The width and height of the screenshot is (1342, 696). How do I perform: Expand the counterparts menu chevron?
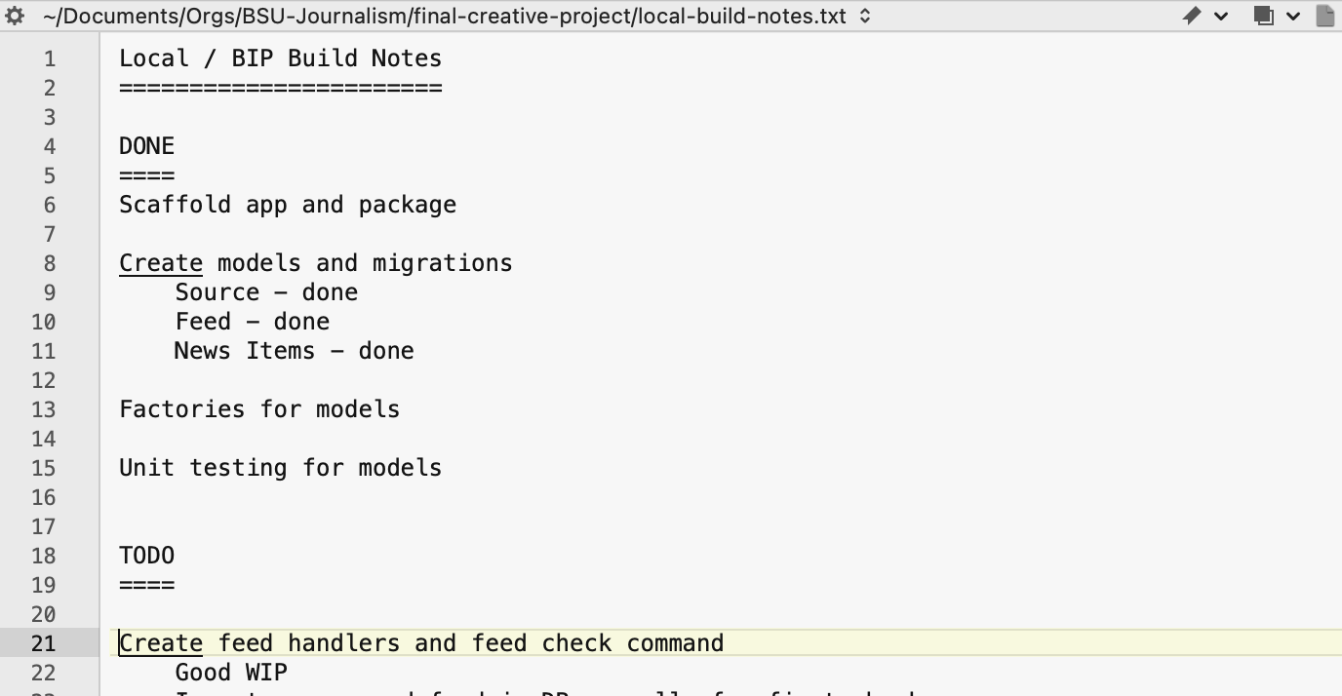[1293, 16]
